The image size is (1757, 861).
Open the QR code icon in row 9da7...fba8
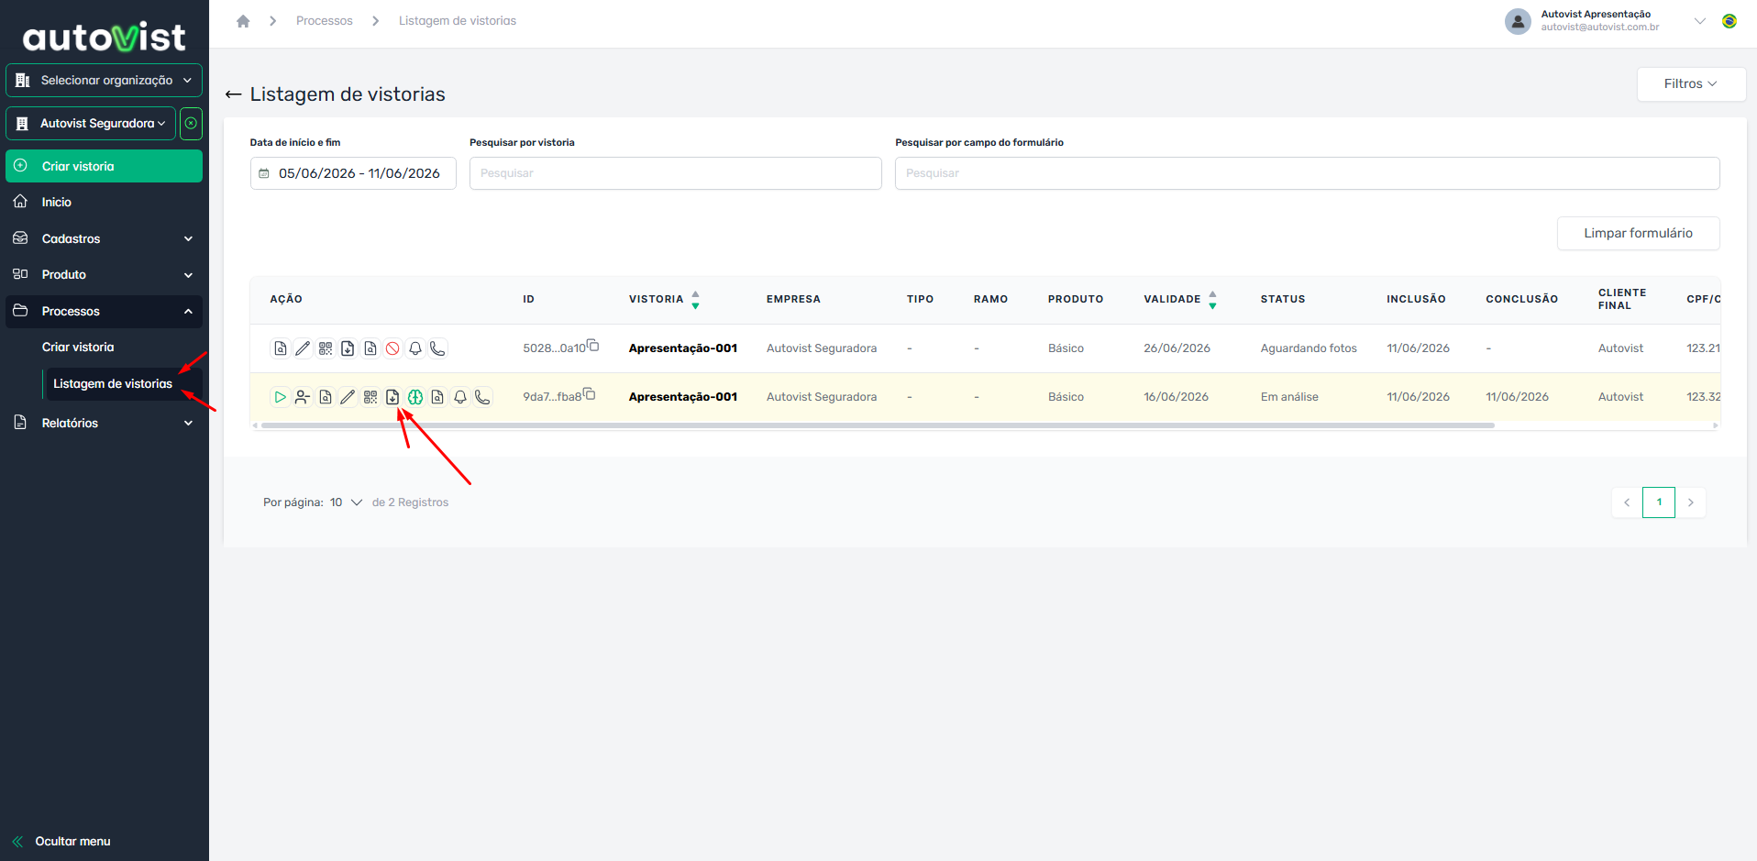pos(370,397)
